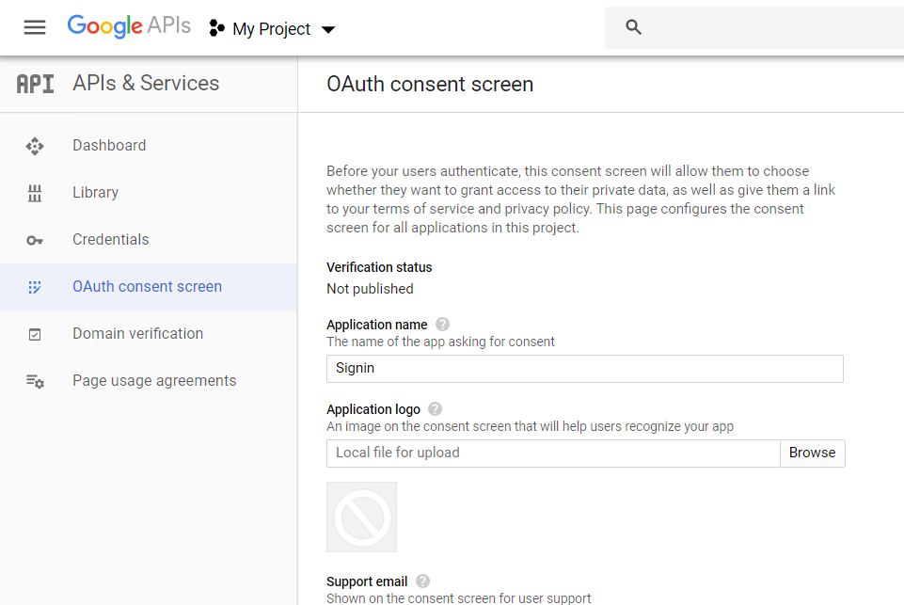Viewport: 904px width, 605px height.
Task: Click the Application logo label
Action: point(373,409)
